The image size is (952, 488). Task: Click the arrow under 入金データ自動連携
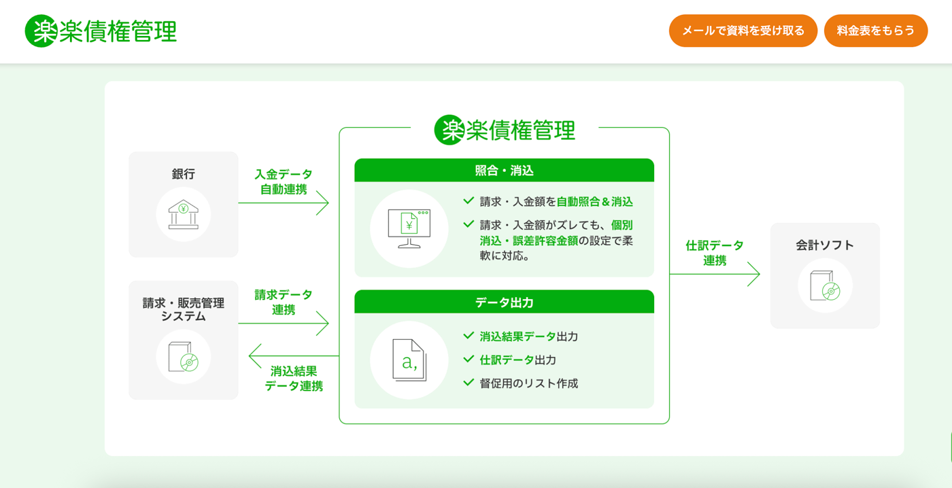coord(284,203)
